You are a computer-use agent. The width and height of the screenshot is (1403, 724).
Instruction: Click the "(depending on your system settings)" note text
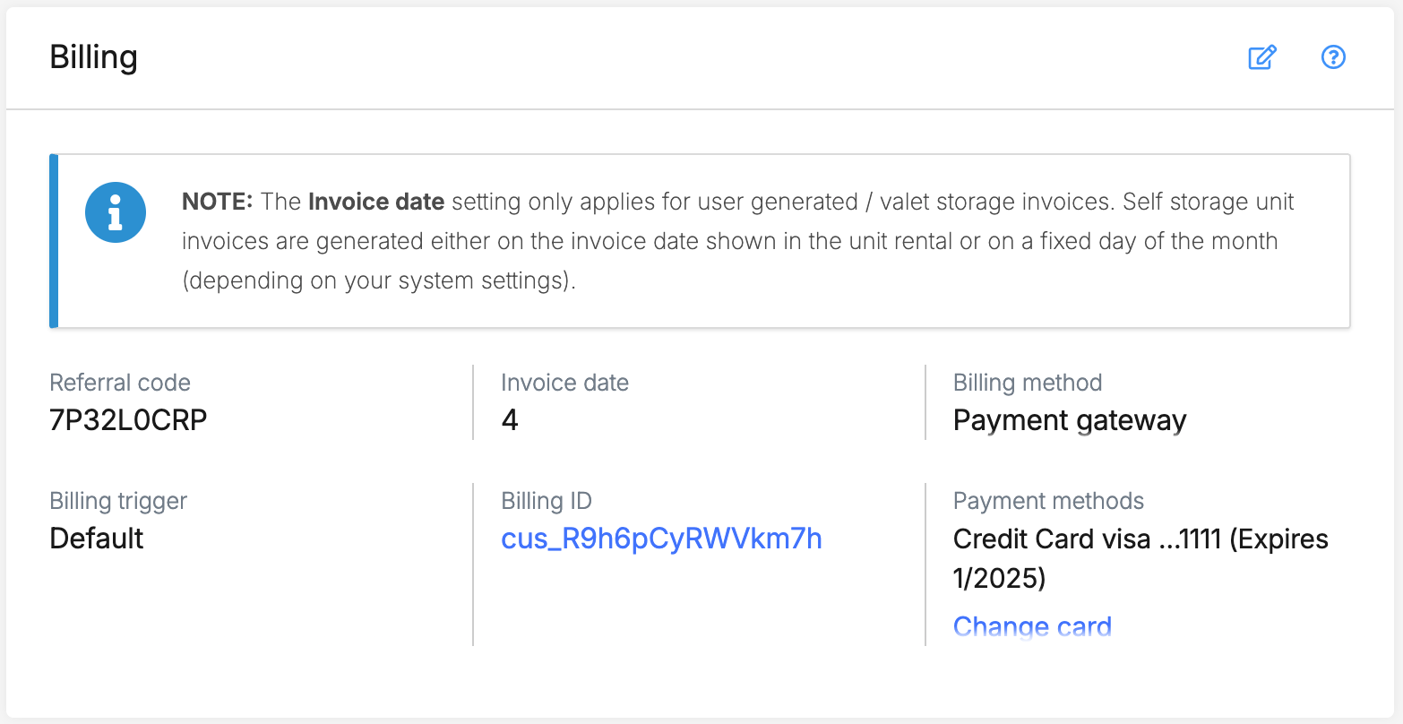tap(378, 280)
